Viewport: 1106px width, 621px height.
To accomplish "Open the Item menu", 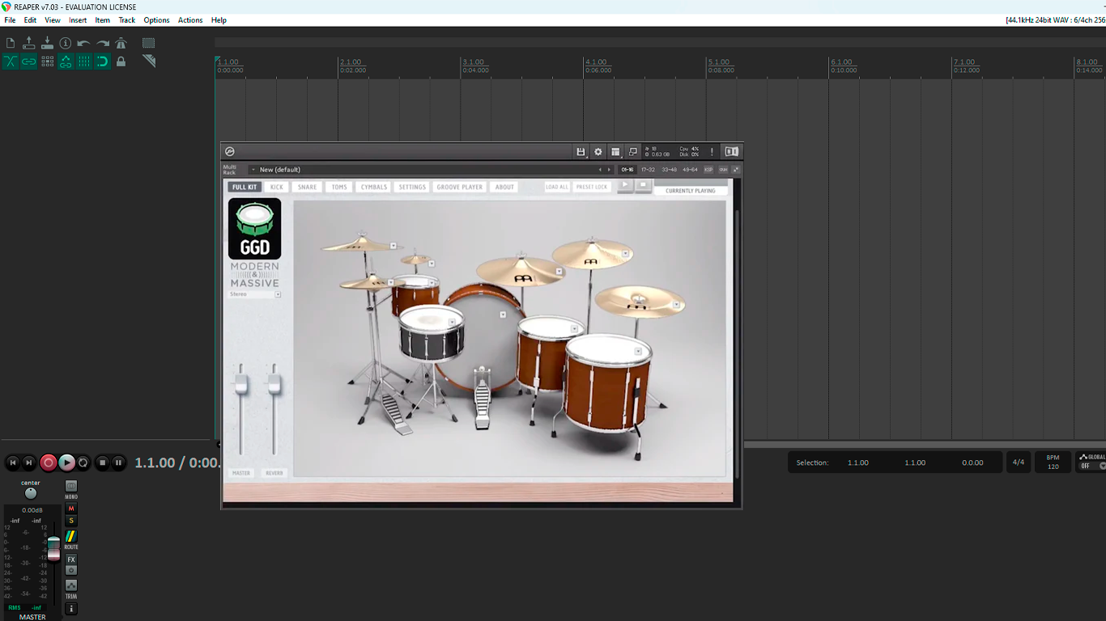I will [x=103, y=20].
